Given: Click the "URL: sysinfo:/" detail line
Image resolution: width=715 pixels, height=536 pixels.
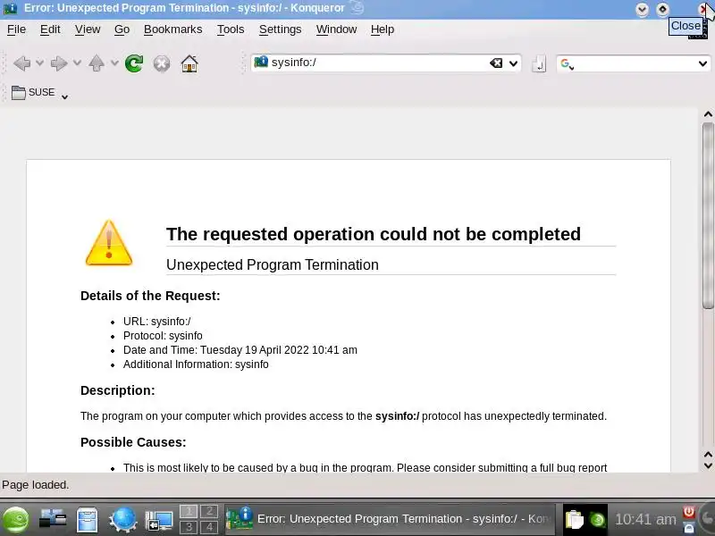Looking at the screenshot, I should pyautogui.click(x=157, y=322).
